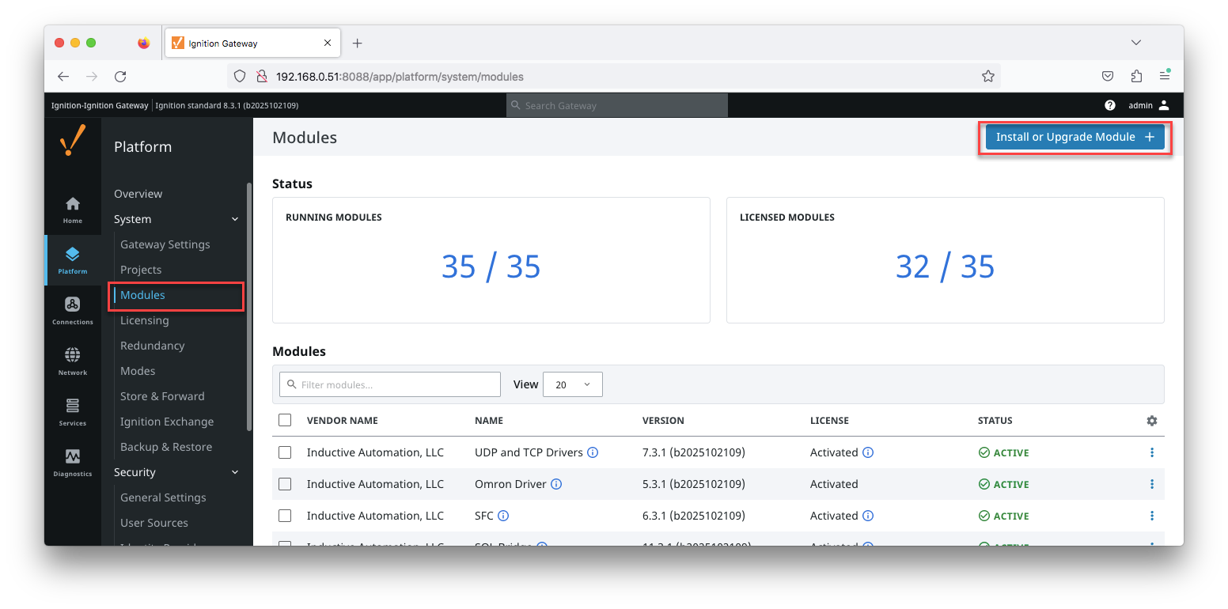Show info for UDP and TCP Drivers
1228x609 pixels.
[x=593, y=452]
